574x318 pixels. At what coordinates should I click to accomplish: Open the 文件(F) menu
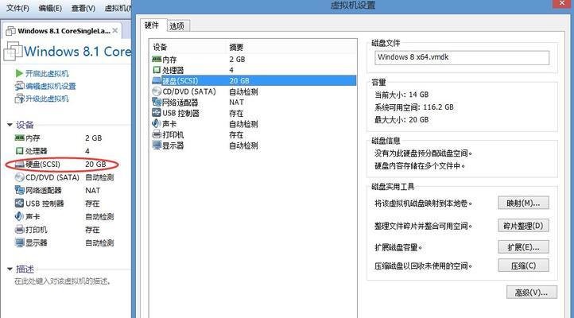point(18,8)
